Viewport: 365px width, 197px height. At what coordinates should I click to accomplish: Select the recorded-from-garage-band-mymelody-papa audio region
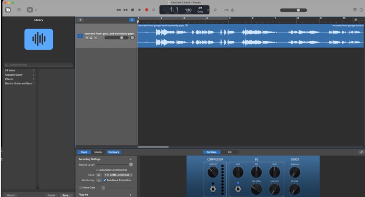(x=251, y=36)
